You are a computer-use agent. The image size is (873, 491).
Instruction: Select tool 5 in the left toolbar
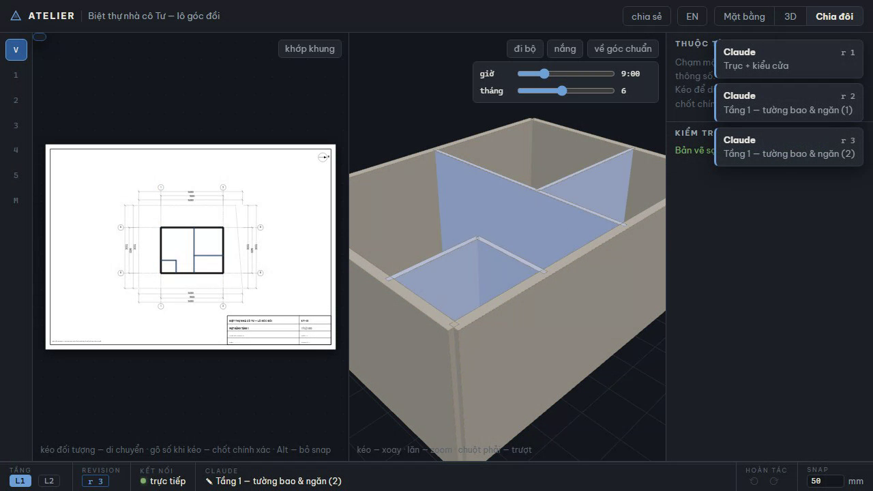pos(16,175)
